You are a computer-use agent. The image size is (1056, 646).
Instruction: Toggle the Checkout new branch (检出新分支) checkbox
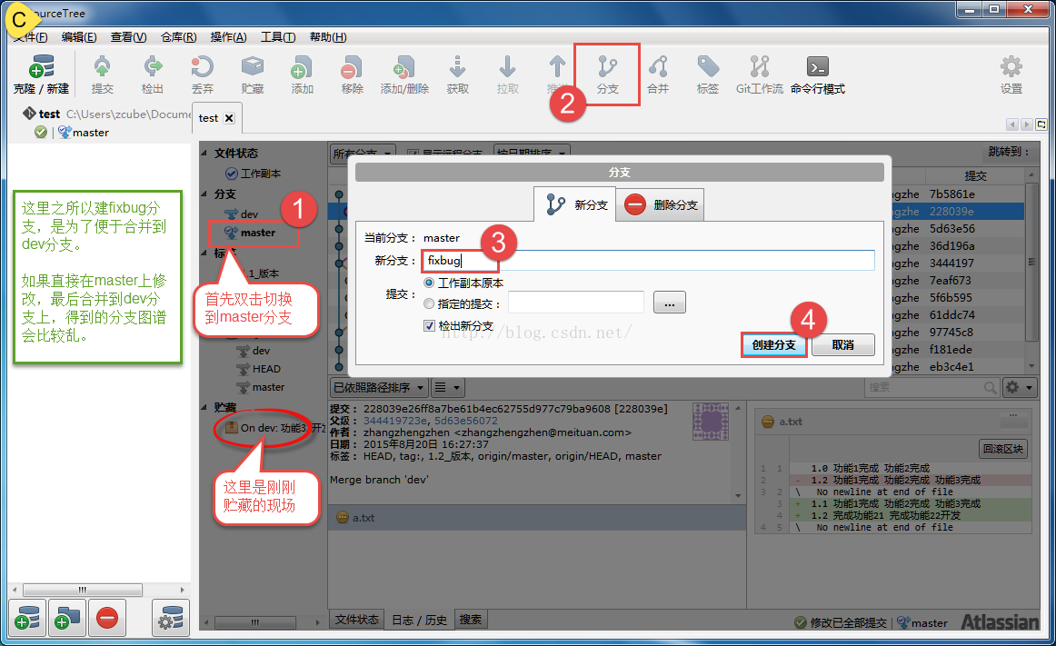[x=429, y=326]
